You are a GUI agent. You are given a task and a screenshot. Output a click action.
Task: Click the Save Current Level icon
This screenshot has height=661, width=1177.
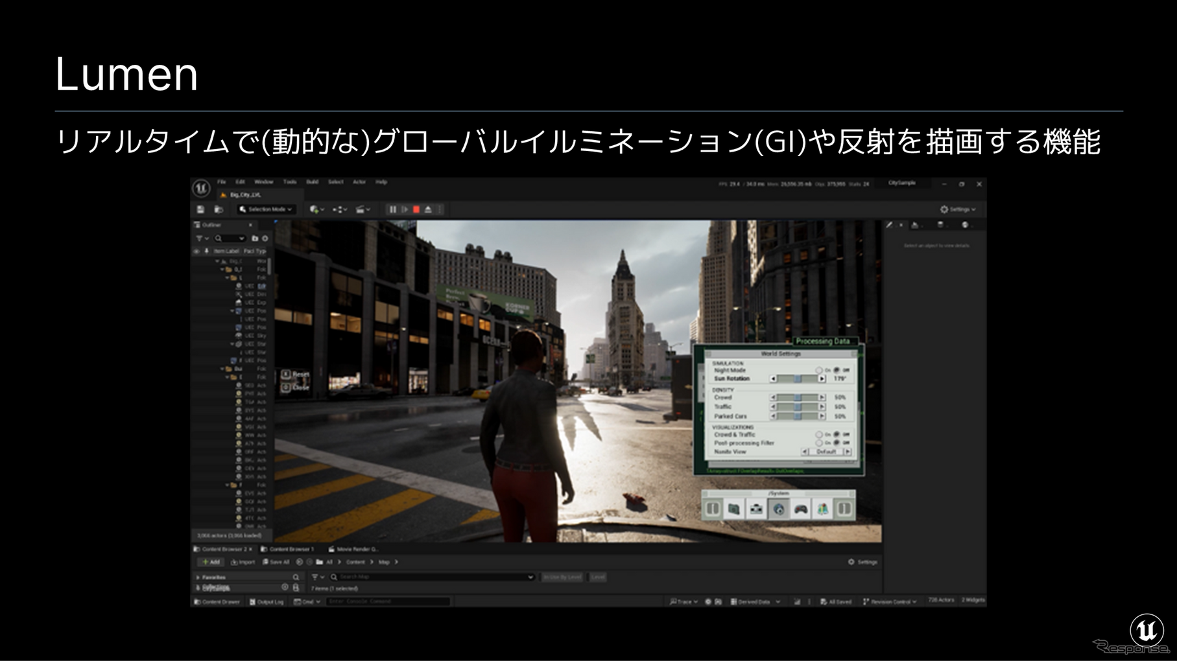point(201,209)
